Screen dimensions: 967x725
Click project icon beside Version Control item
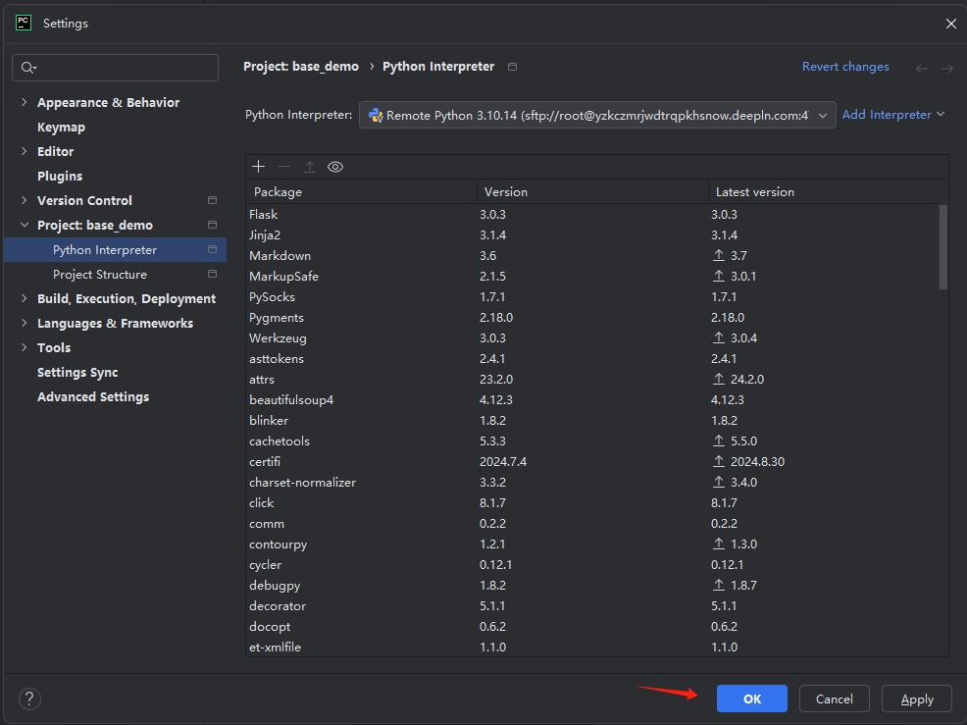pos(212,200)
